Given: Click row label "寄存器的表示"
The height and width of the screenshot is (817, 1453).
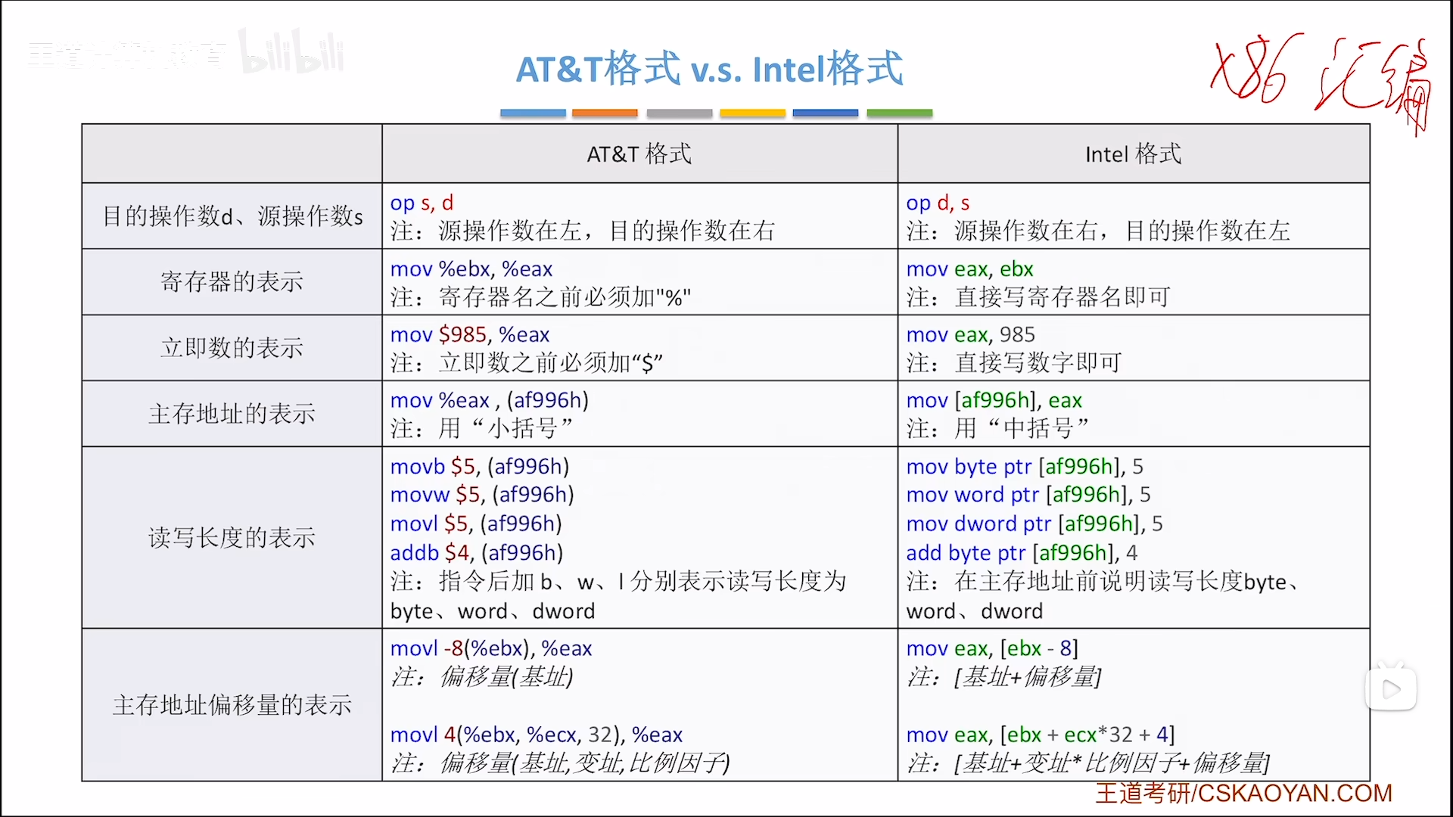Looking at the screenshot, I should coord(232,281).
